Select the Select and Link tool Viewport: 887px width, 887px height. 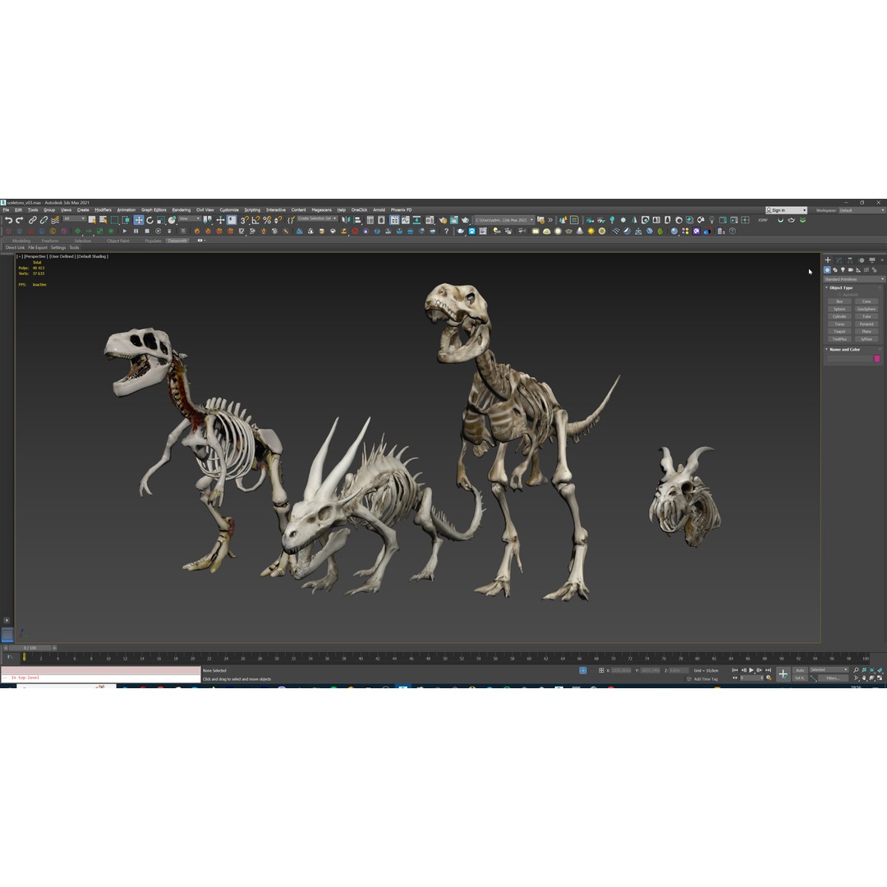coord(33,220)
